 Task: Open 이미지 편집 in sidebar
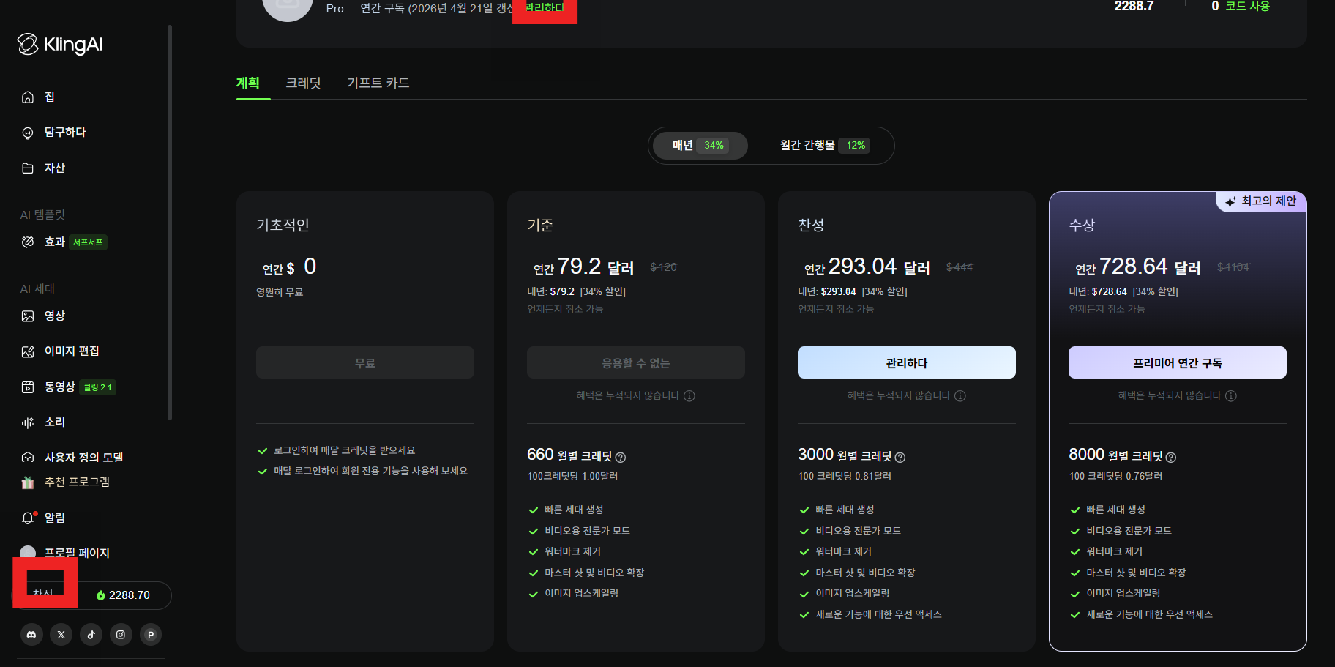61,351
